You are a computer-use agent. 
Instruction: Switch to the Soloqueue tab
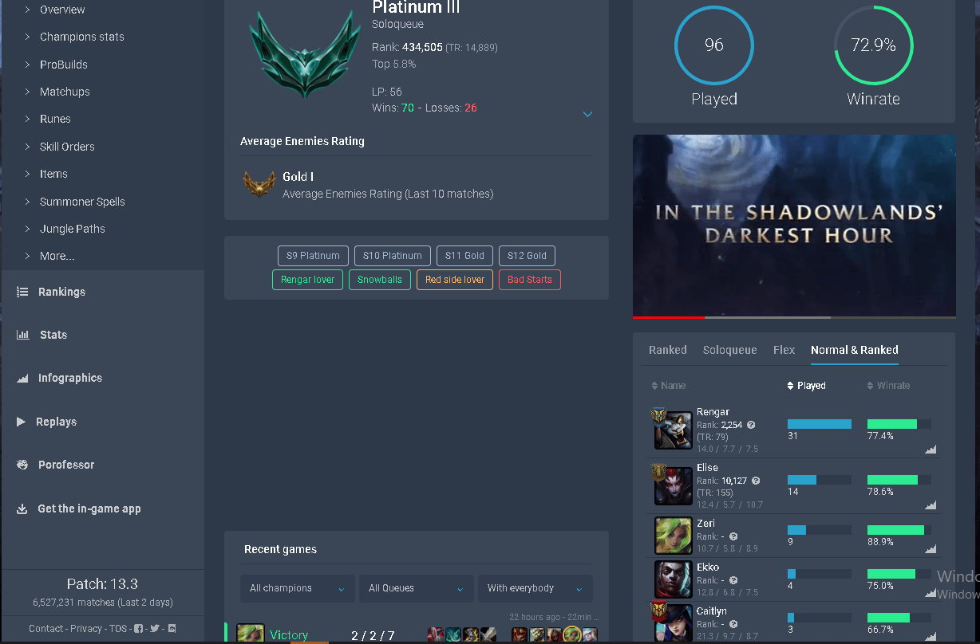point(730,350)
